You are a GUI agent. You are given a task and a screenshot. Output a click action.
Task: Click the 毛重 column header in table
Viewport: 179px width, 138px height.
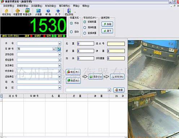tap(56, 96)
